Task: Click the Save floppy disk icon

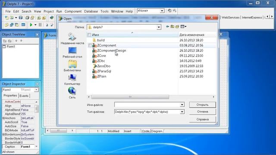Action: [21, 18]
